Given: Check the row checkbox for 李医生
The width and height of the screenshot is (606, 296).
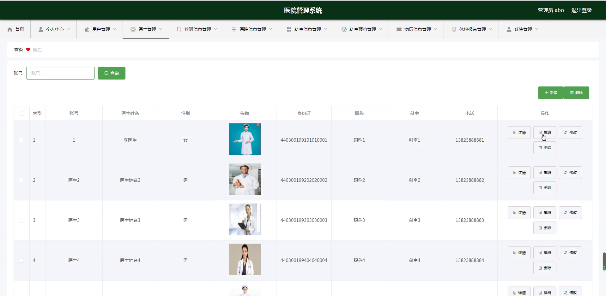Looking at the screenshot, I should pyautogui.click(x=21, y=140).
